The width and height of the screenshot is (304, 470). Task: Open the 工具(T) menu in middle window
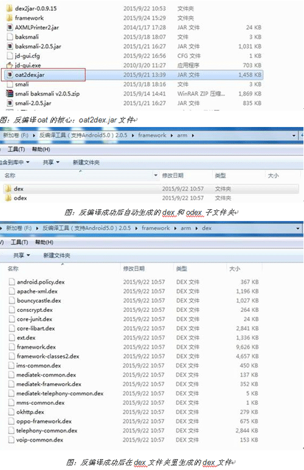point(16,149)
